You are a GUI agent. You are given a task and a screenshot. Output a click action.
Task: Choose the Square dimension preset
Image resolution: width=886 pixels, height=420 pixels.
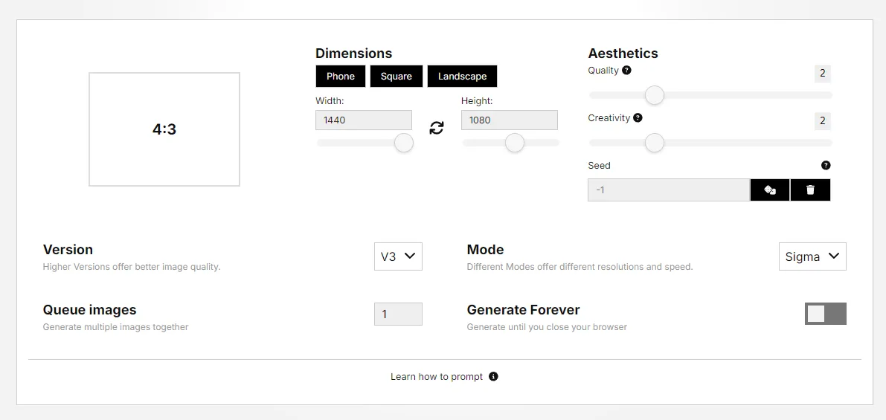(397, 77)
